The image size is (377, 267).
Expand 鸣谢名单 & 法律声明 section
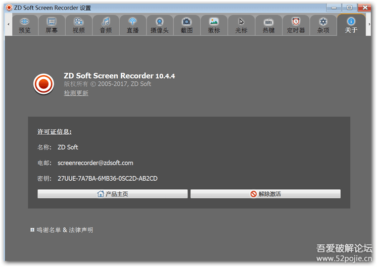pyautogui.click(x=32, y=230)
